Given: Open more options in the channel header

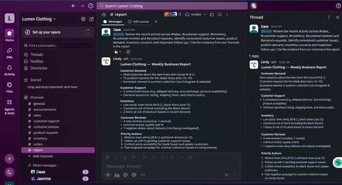Looking at the screenshot, I should (227, 15).
